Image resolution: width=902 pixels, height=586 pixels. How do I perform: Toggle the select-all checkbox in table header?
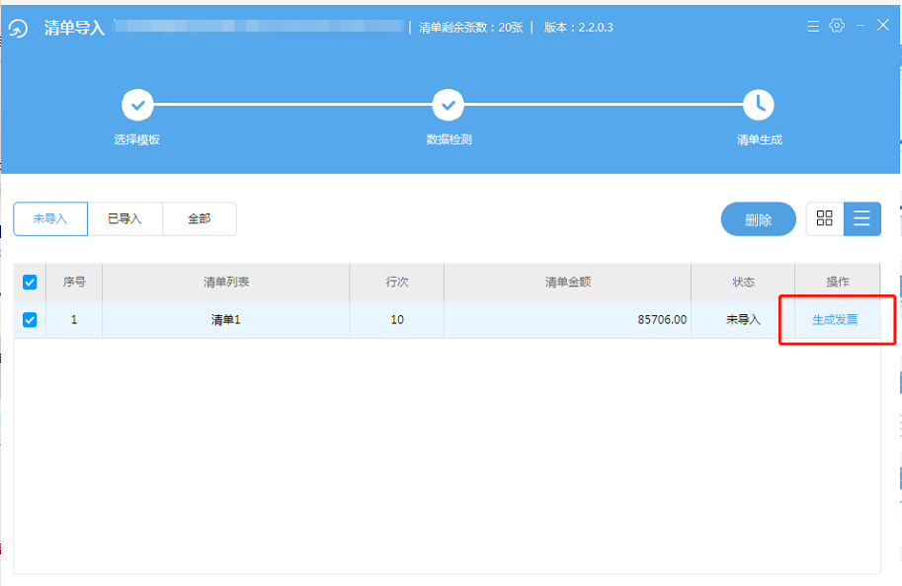coord(30,283)
